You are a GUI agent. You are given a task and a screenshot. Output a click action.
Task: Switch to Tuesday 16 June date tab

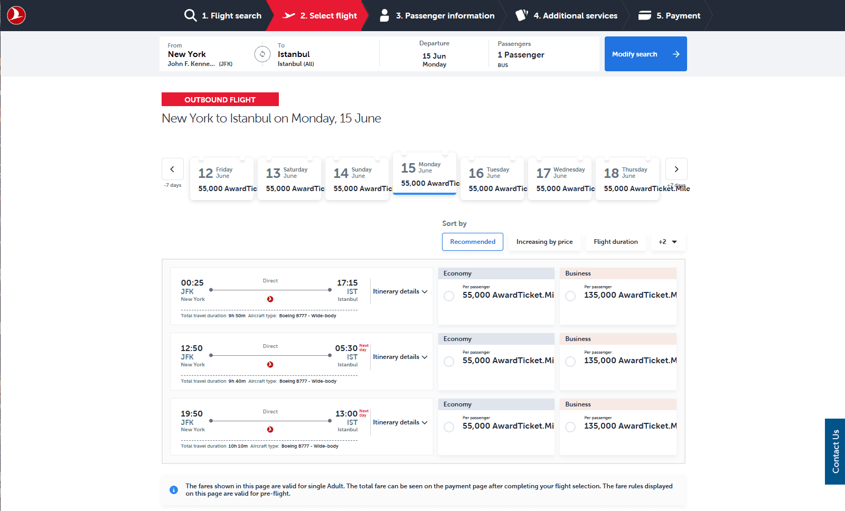point(492,178)
